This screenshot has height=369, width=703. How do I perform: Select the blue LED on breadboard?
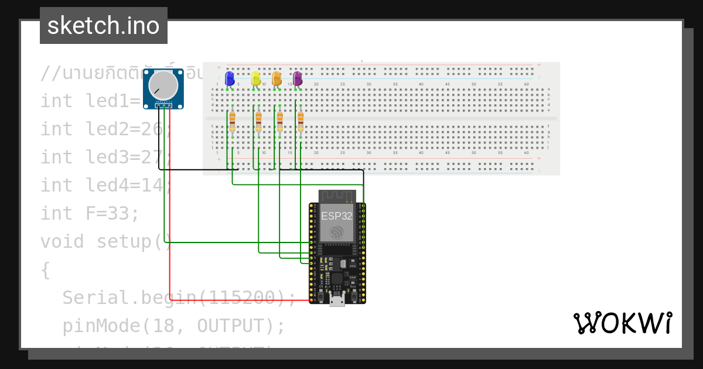pos(230,78)
